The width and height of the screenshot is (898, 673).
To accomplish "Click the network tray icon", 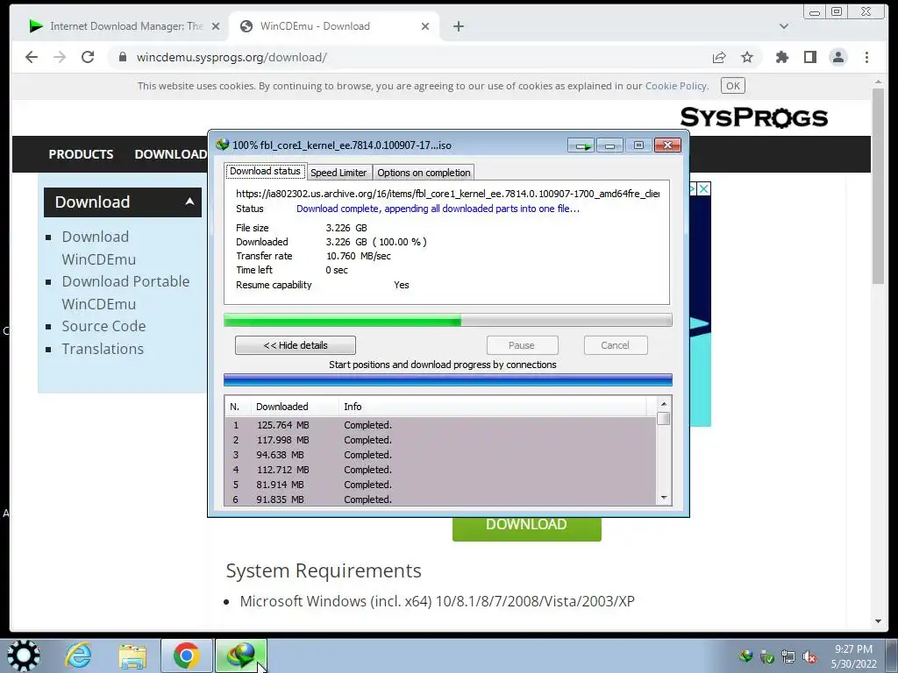I will point(788,657).
